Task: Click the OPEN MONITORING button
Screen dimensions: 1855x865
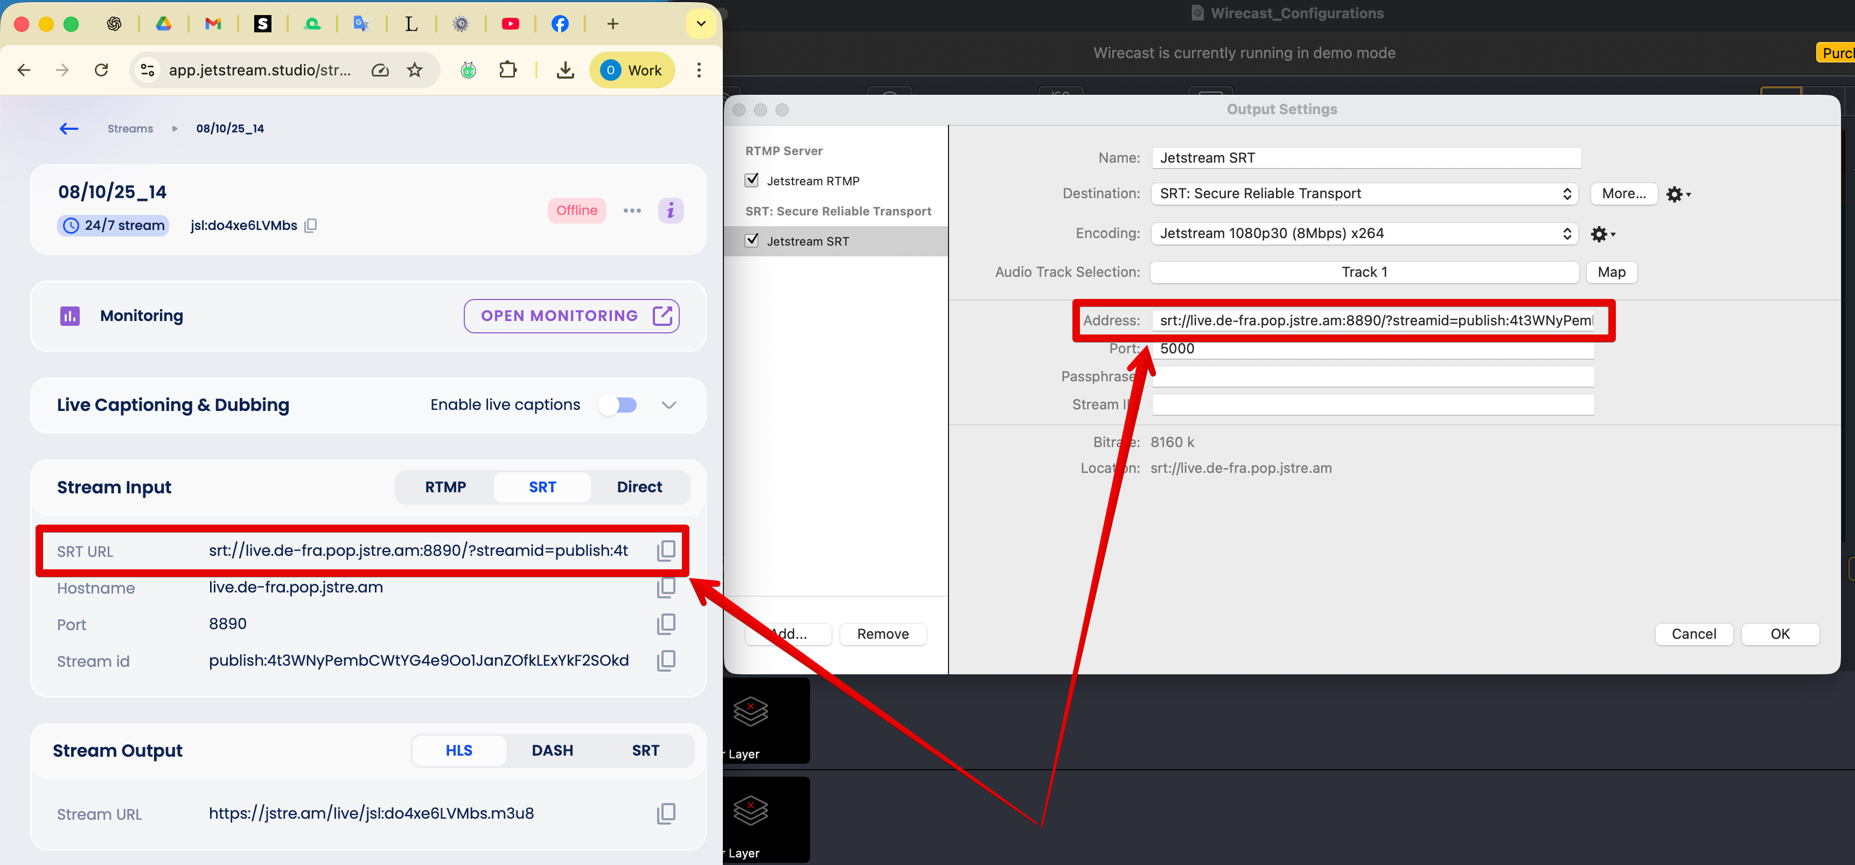Action: pyautogui.click(x=571, y=316)
